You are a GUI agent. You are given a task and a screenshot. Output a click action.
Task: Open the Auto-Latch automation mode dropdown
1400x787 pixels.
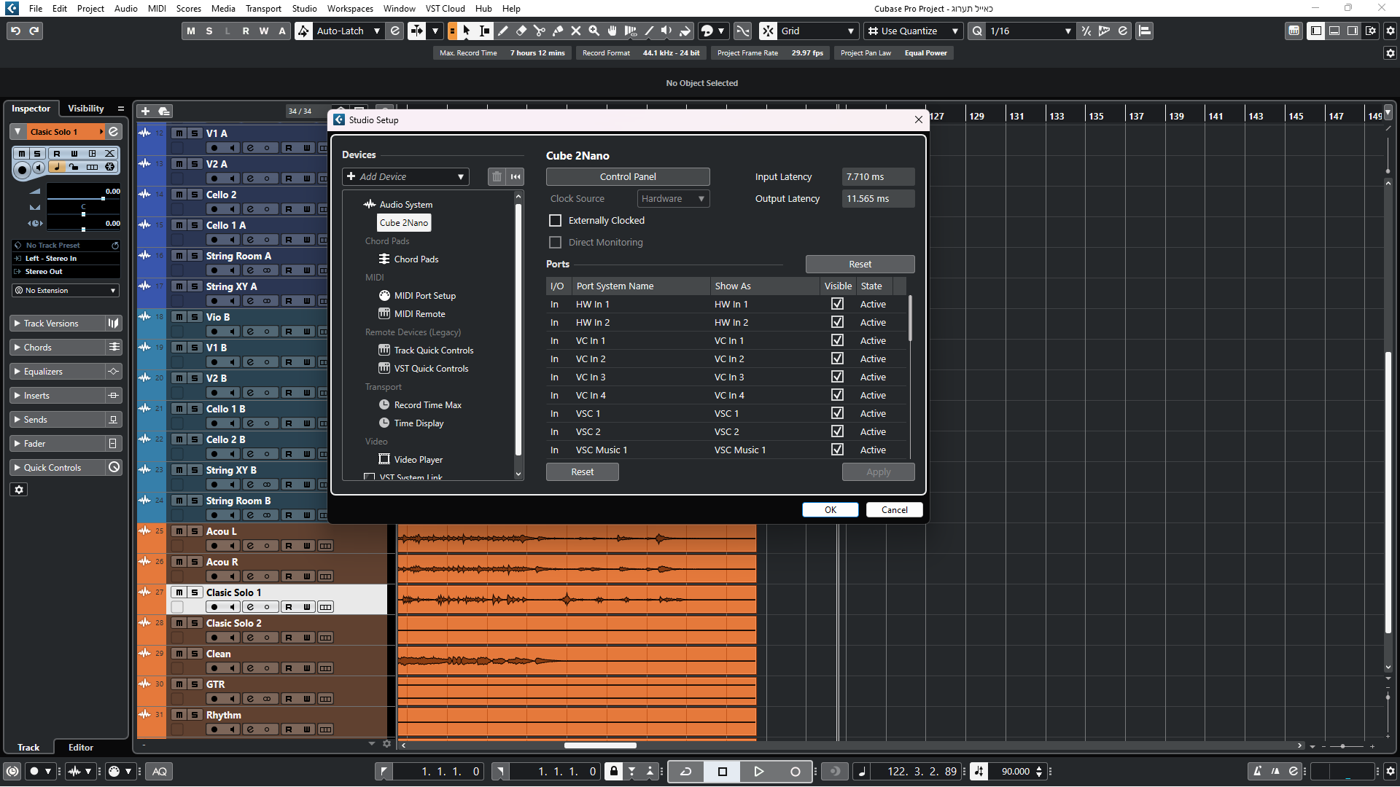pos(349,31)
